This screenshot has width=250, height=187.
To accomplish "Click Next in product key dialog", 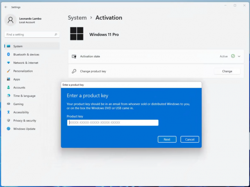I will 167,139.
